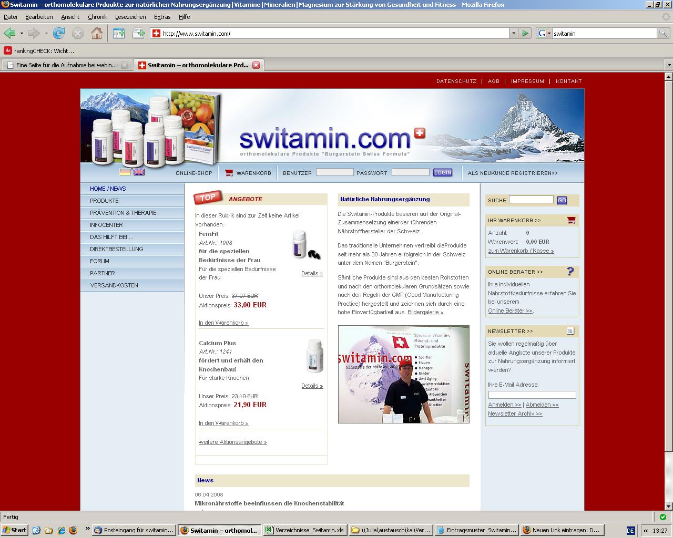
Task: Click the FemFit product bottle image
Action: coord(306,245)
